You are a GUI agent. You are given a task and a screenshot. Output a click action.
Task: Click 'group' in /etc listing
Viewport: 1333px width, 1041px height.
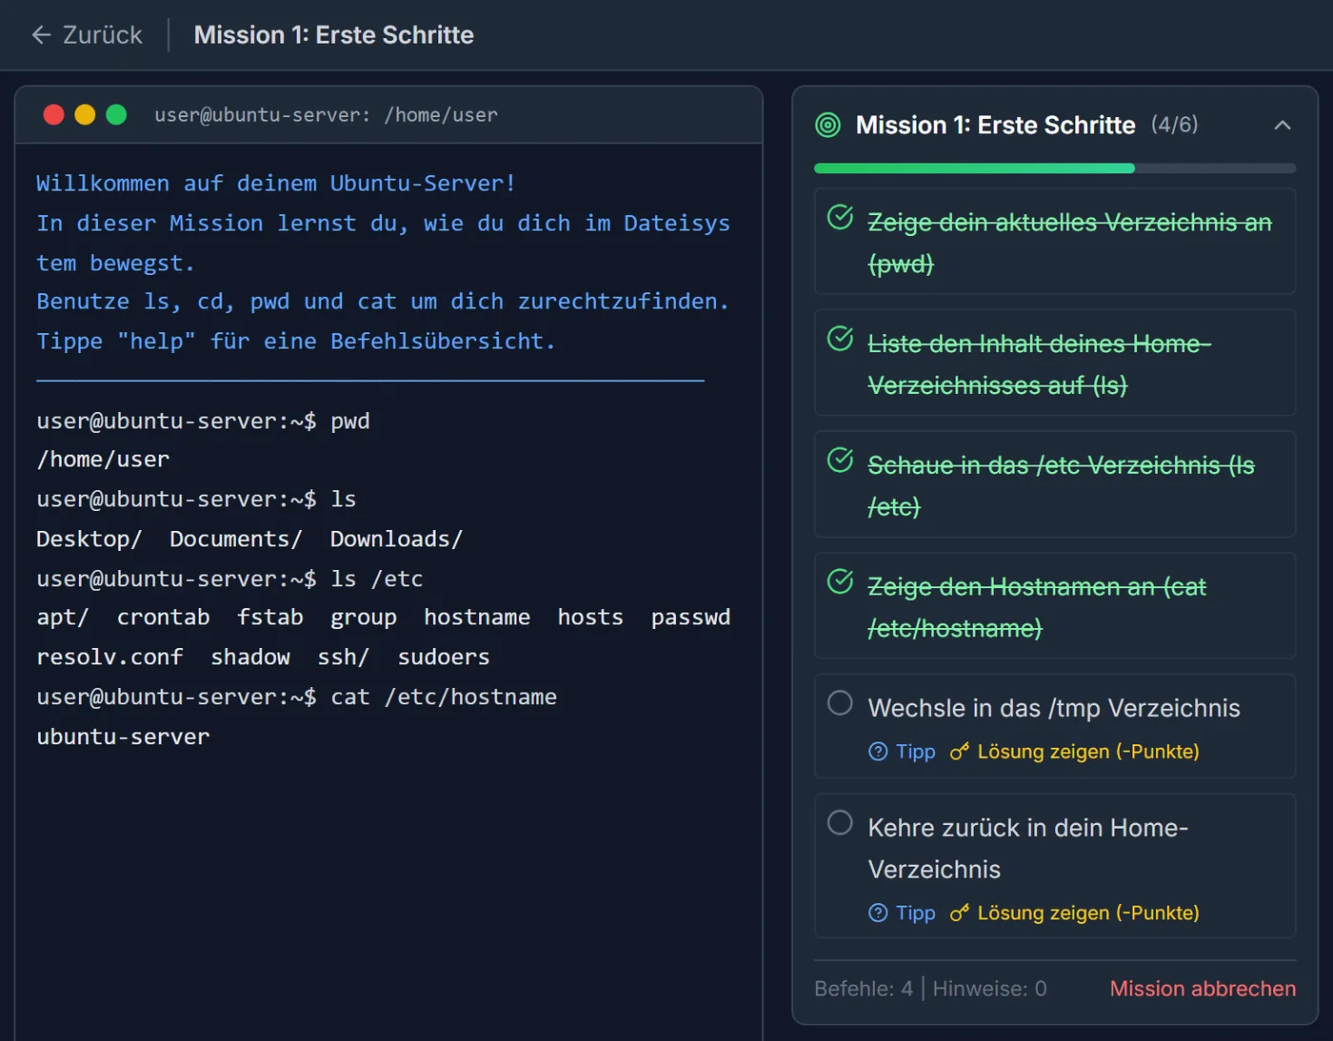coord(363,618)
